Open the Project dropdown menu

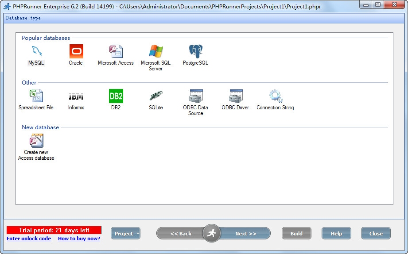pyautogui.click(x=125, y=234)
